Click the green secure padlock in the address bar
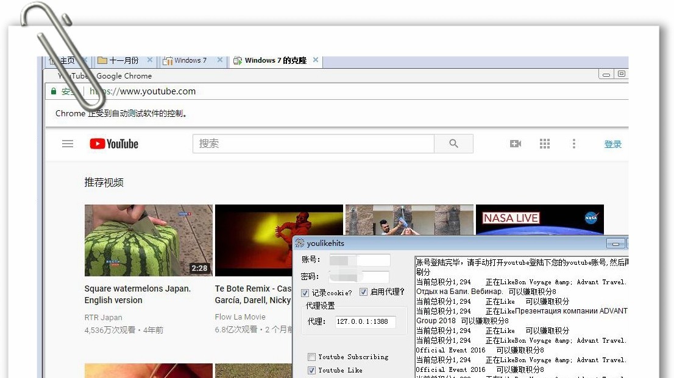The height and width of the screenshot is (378, 674). (53, 91)
